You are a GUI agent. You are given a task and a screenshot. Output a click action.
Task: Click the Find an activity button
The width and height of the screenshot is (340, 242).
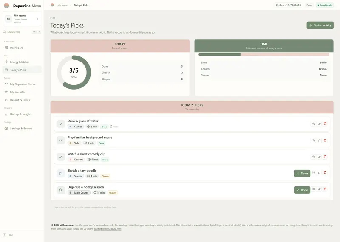(x=320, y=25)
